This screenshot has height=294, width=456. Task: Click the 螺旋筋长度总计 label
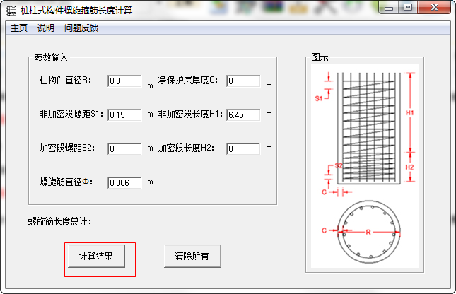click(x=59, y=222)
